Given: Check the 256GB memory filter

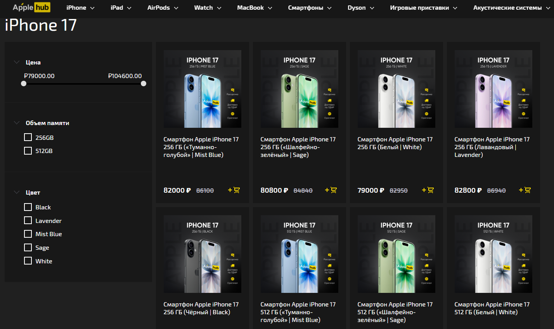Looking at the screenshot, I should (x=28, y=137).
